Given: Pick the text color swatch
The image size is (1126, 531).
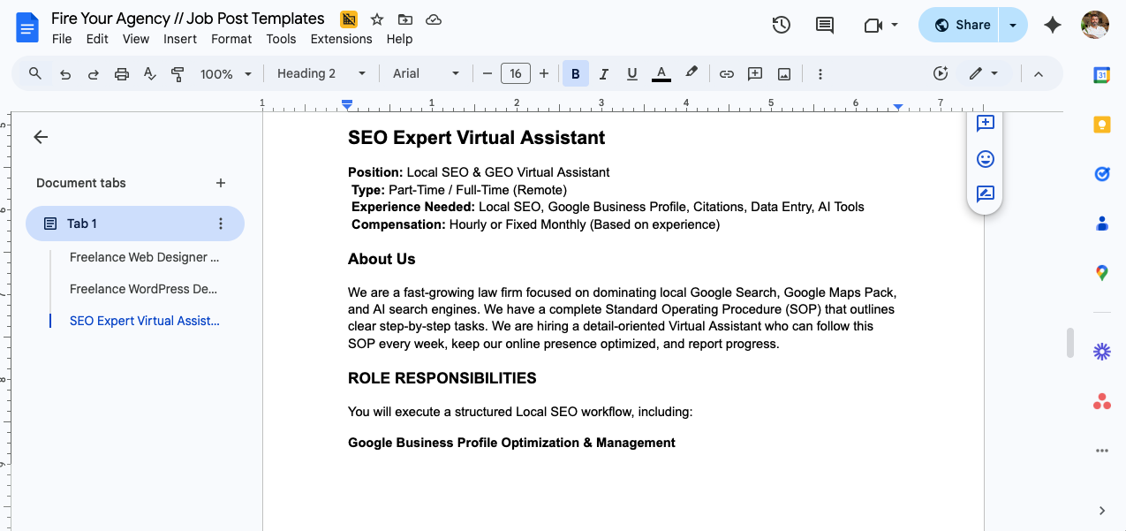Looking at the screenshot, I should click(661, 74).
